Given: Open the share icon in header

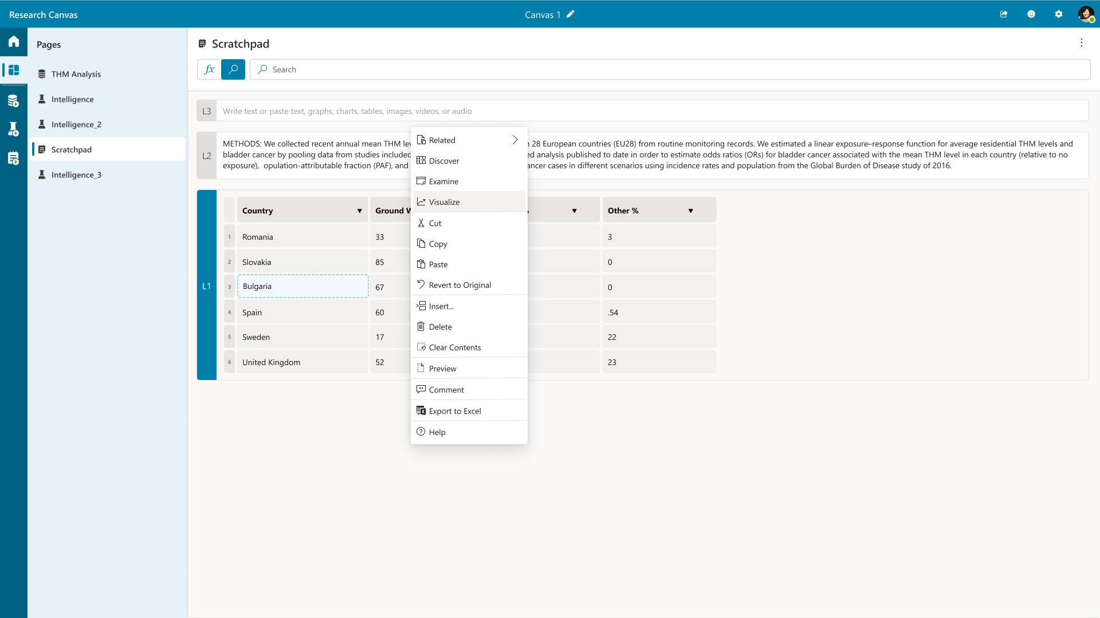Looking at the screenshot, I should tap(1004, 14).
